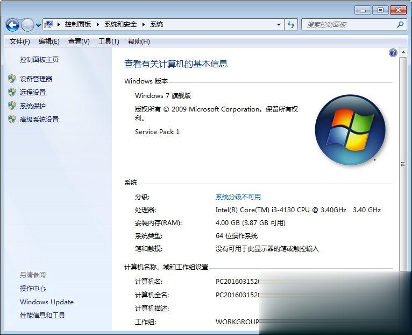Open the 文件(F) menu

(20, 41)
